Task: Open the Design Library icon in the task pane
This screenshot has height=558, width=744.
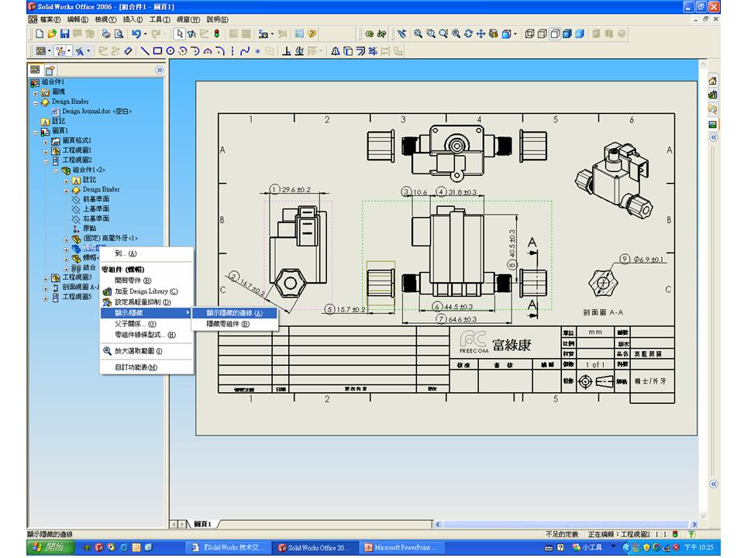Action: (x=713, y=95)
